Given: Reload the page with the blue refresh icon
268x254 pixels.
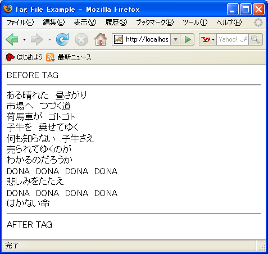Looking at the screenshot, I should pyautogui.click(x=62, y=39).
